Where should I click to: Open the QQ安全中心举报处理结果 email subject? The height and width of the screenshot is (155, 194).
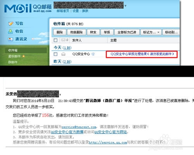(142, 54)
